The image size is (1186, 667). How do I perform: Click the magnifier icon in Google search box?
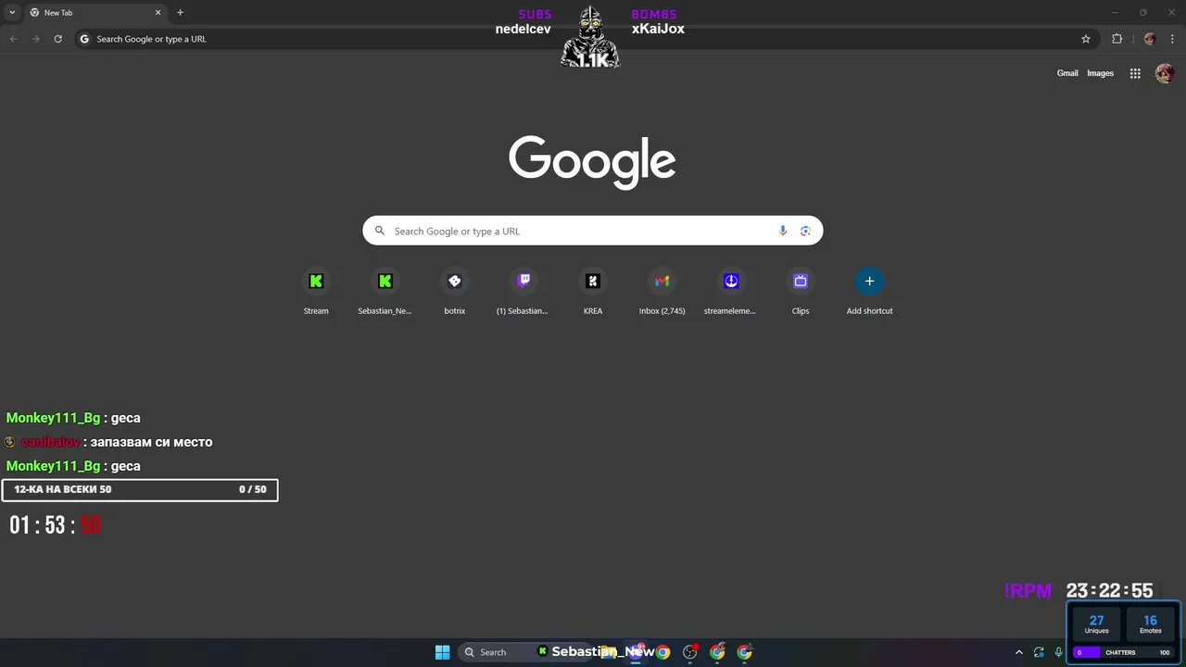379,231
